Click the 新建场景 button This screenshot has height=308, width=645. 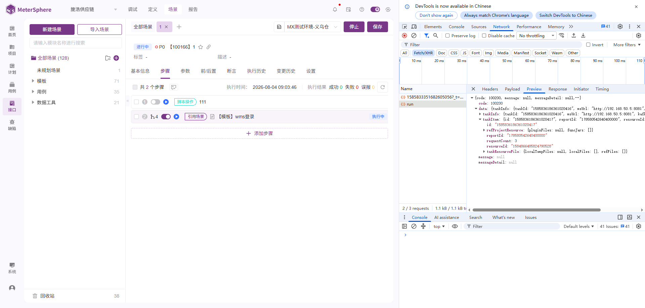[x=52, y=29]
